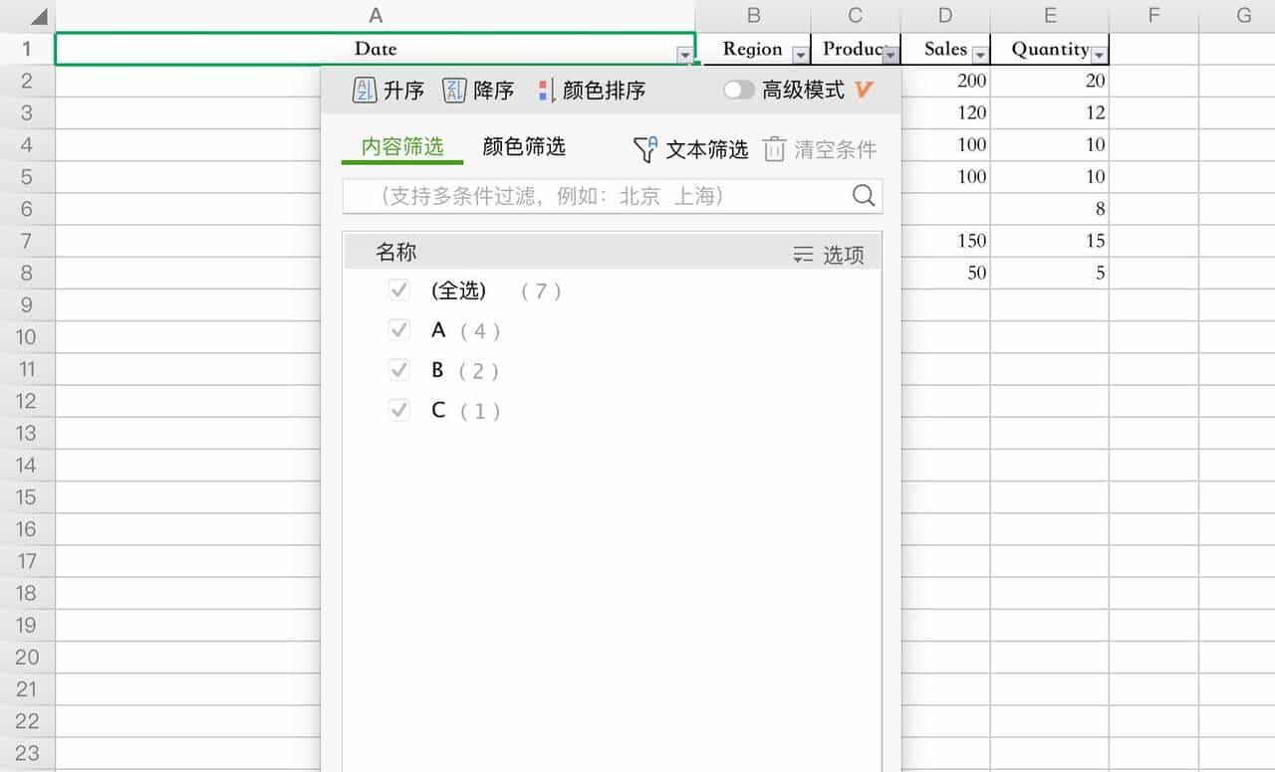Uncheck the C (1) filter item
Screen dimensions: 1275x772
(398, 409)
